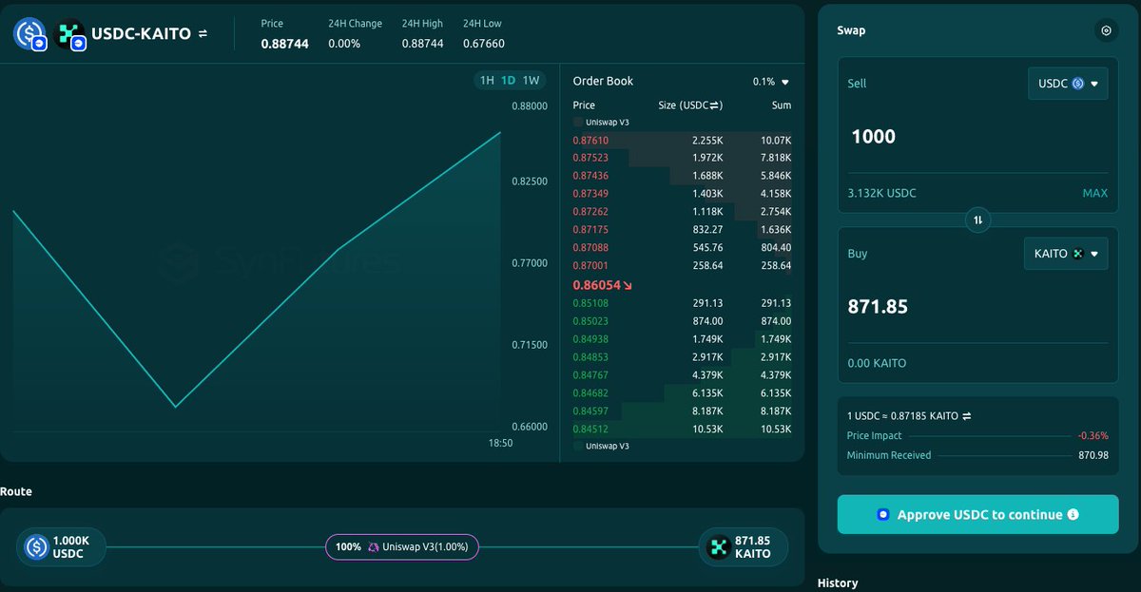Screen dimensions: 1141x592
Task: Click the bid price 0.84512
Action: coord(590,428)
